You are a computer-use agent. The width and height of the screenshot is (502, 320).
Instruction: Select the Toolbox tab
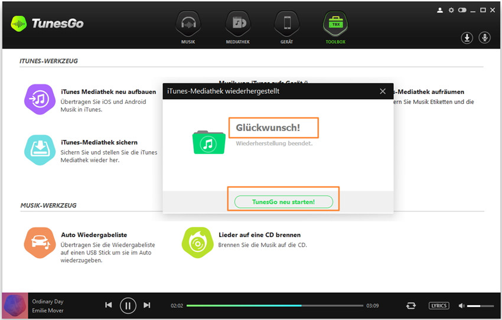point(335,28)
